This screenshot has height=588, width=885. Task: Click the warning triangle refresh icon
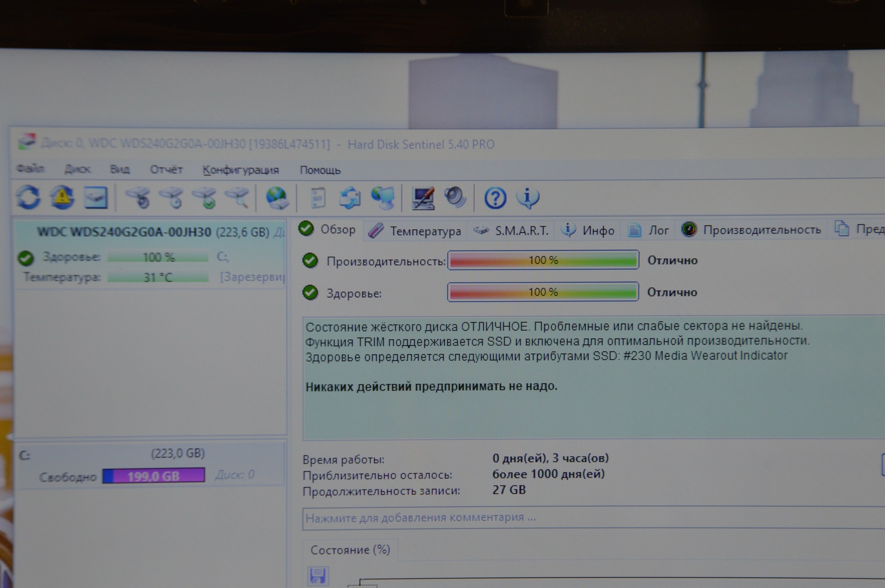[62, 197]
